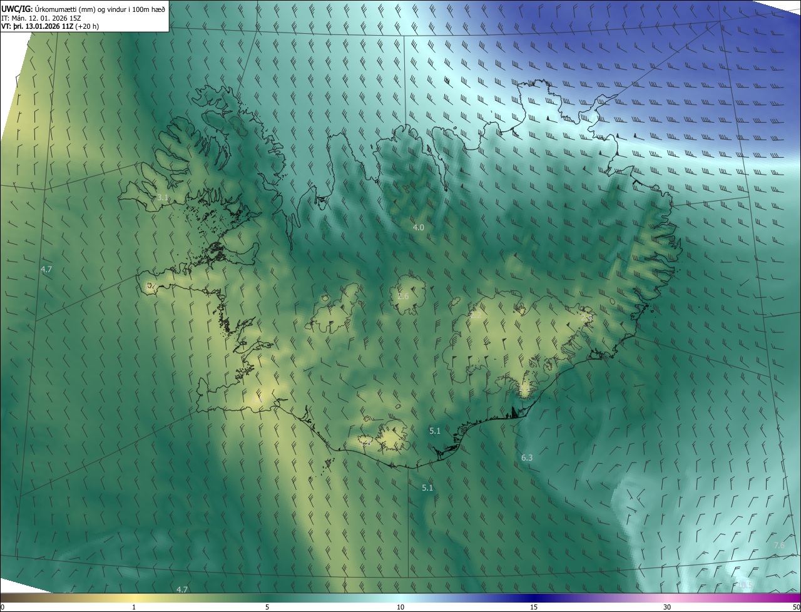Click the 10 tick on the color scale
The height and width of the screenshot is (612, 801).
click(400, 607)
